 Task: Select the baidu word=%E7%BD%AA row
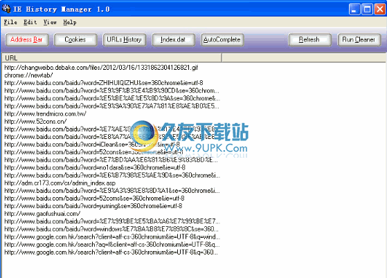pyautogui.click(x=111, y=160)
